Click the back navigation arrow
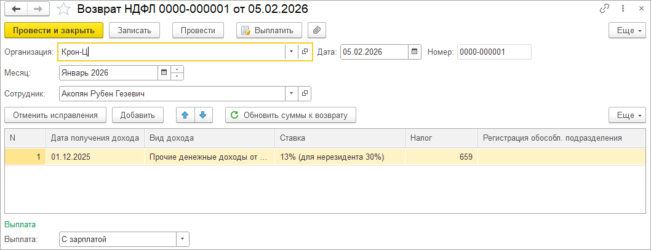This screenshot has width=651, height=250. (16, 9)
